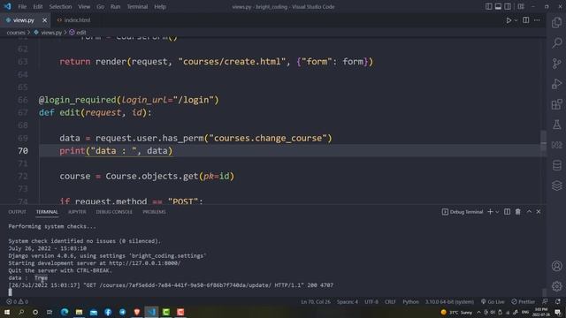Change the UTF-8 file encoding
Viewport: 566px width, 318px height.
click(371, 302)
